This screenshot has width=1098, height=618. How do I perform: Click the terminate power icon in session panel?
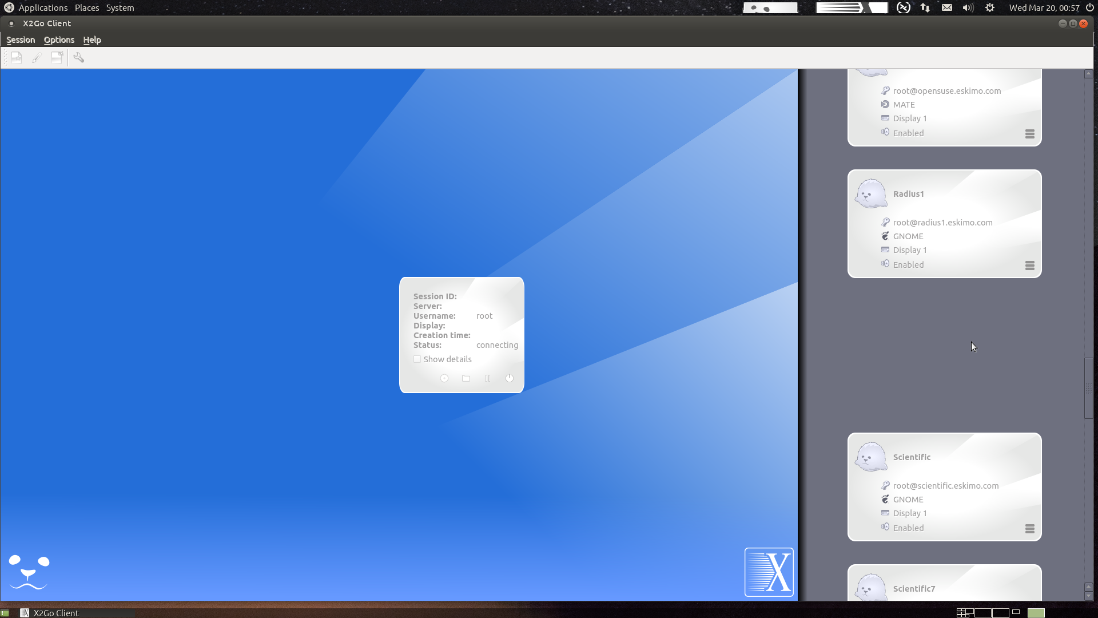[510, 378]
